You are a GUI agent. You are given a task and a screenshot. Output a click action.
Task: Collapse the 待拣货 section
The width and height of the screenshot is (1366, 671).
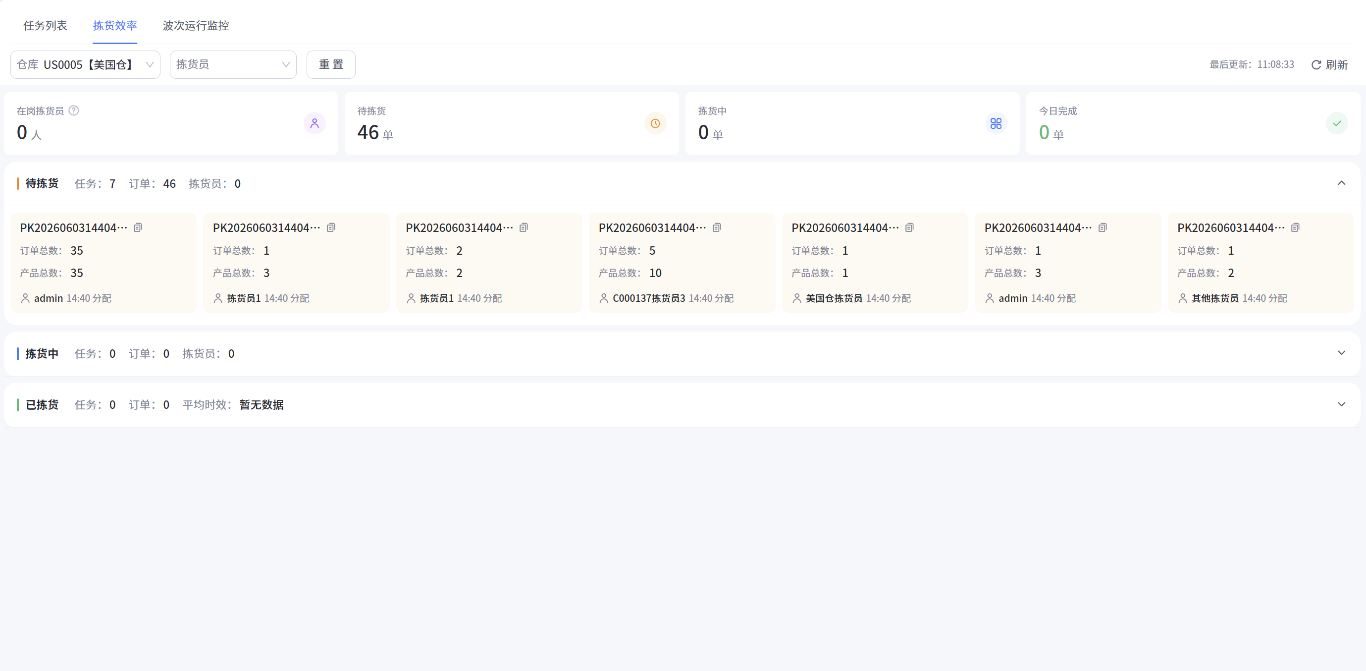1341,183
